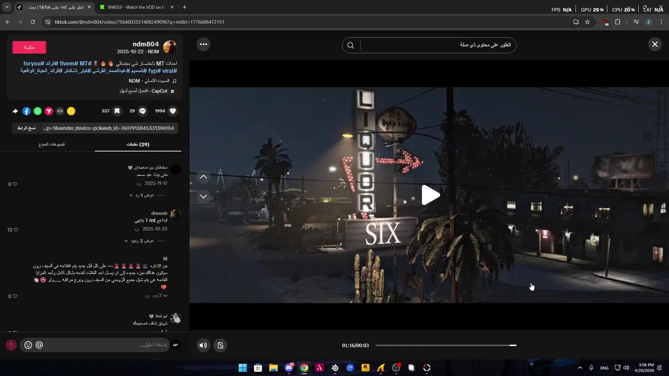This screenshot has height=376, width=669.
Task: Go back in browser history
Action: coord(8,22)
